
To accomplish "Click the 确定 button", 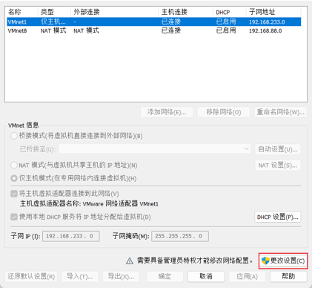I will pyautogui.click(x=165, y=276).
